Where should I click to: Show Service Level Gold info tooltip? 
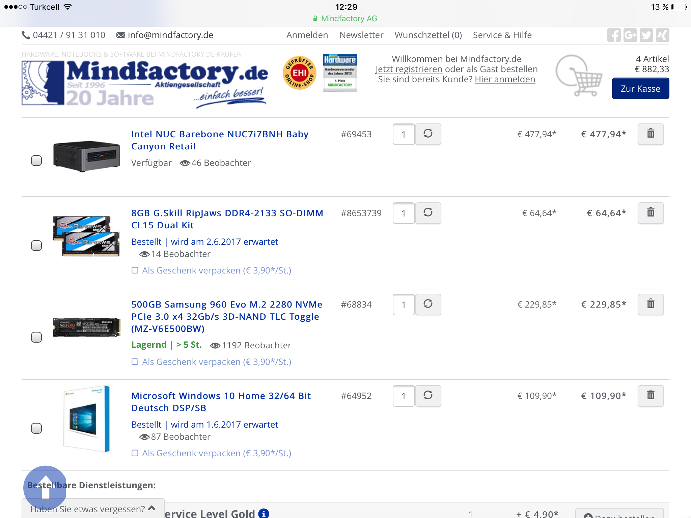tap(264, 513)
